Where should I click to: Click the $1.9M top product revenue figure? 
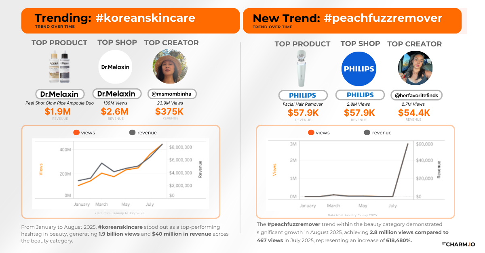click(x=58, y=111)
